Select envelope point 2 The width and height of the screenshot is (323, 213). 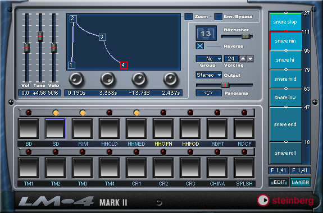click(73, 18)
